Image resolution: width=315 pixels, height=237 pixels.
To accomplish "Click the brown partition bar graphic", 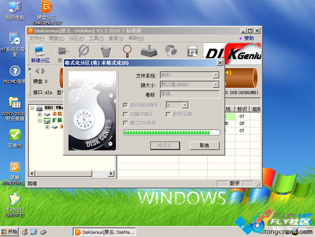I will tap(241, 78).
